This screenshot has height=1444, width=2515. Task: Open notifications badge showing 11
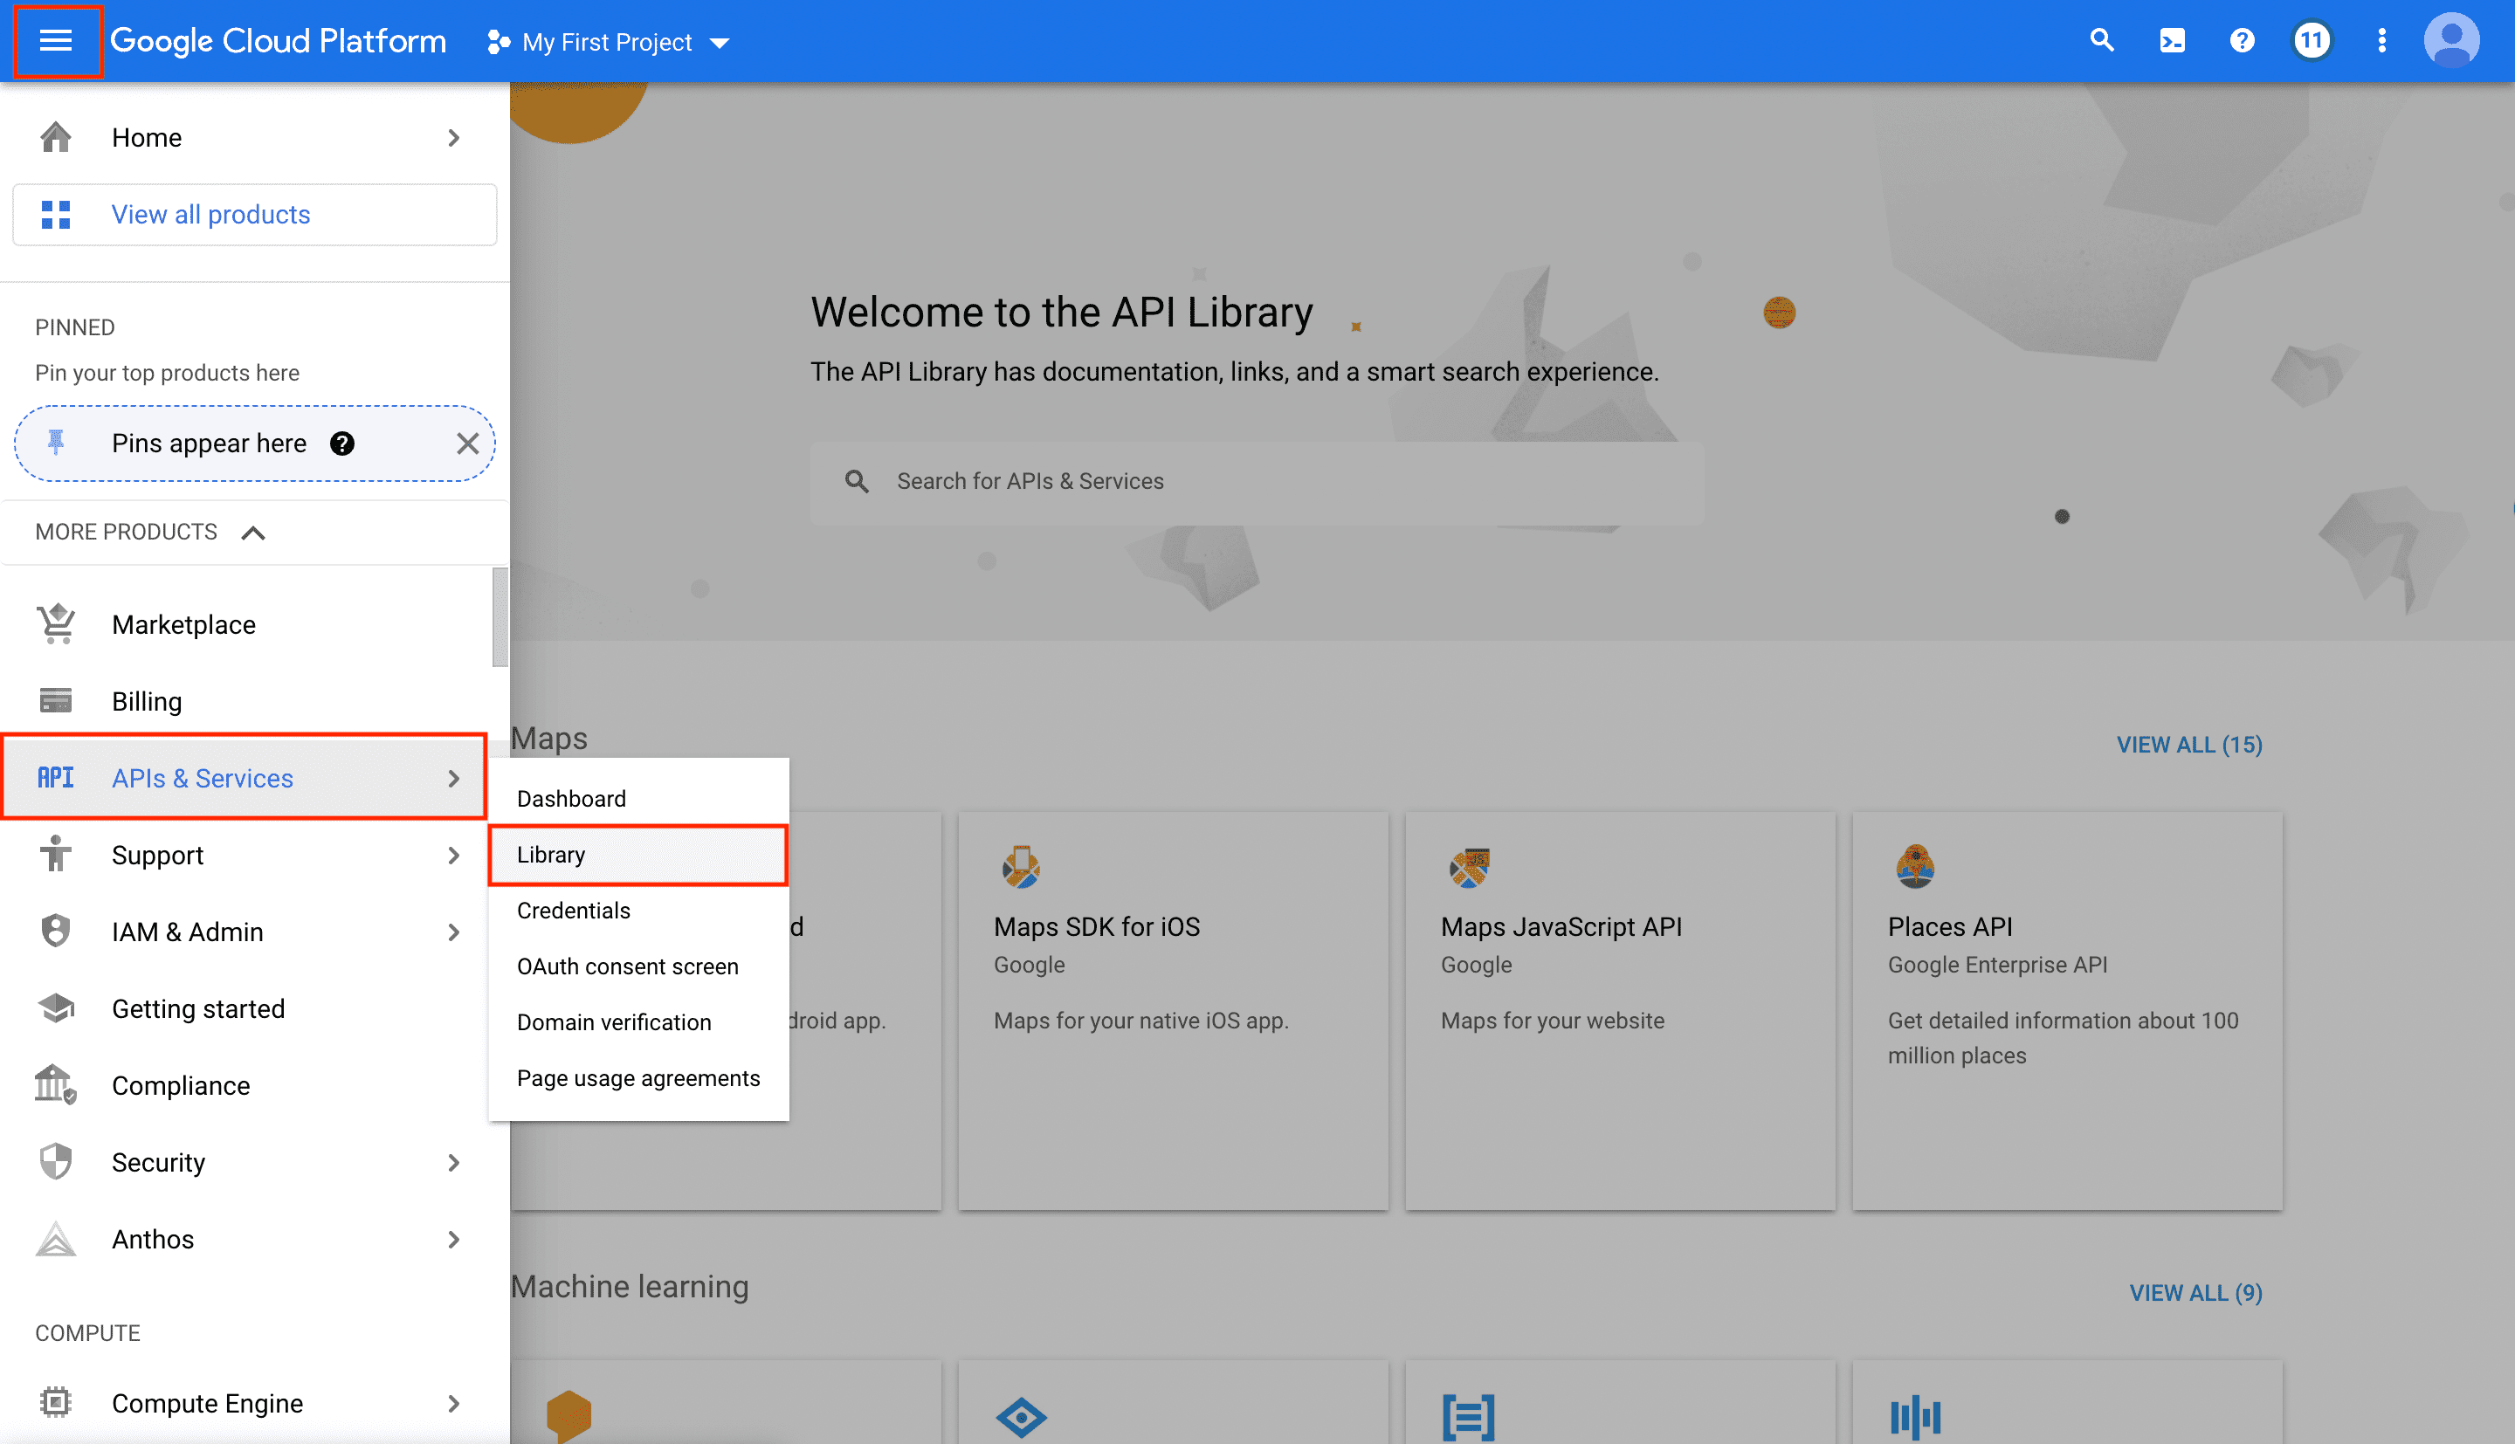coord(2312,41)
